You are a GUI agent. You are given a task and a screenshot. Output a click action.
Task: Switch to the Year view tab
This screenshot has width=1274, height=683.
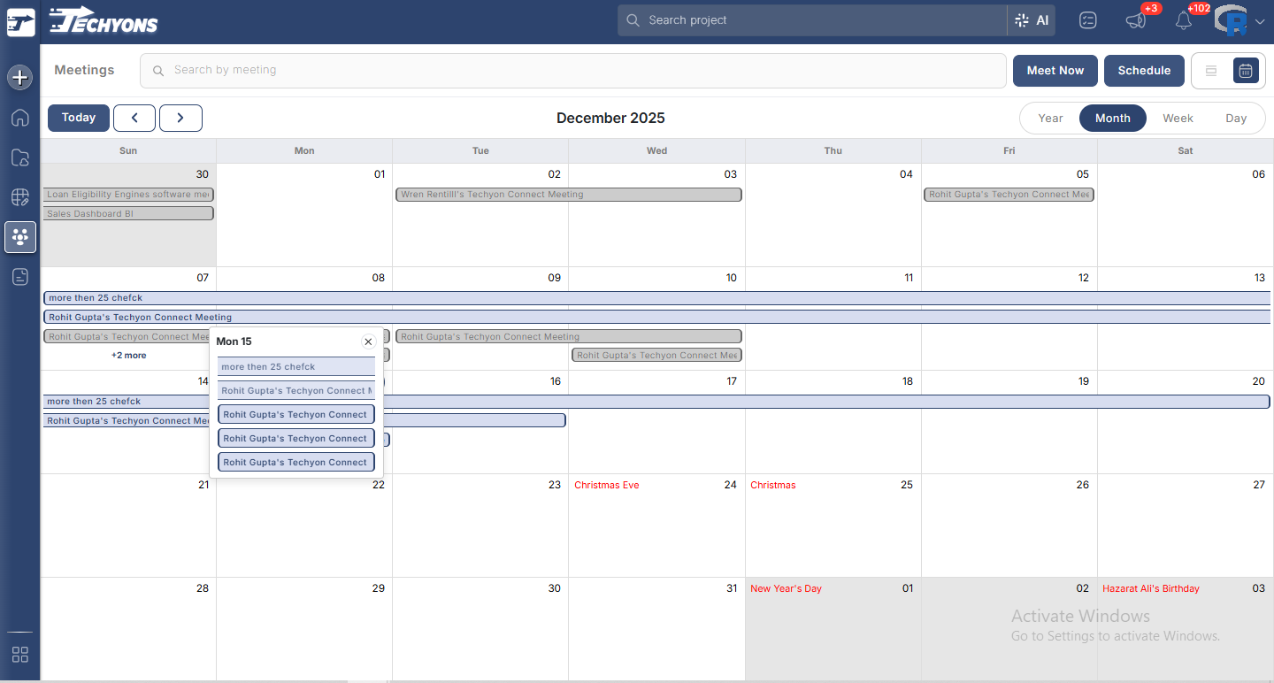click(1050, 118)
